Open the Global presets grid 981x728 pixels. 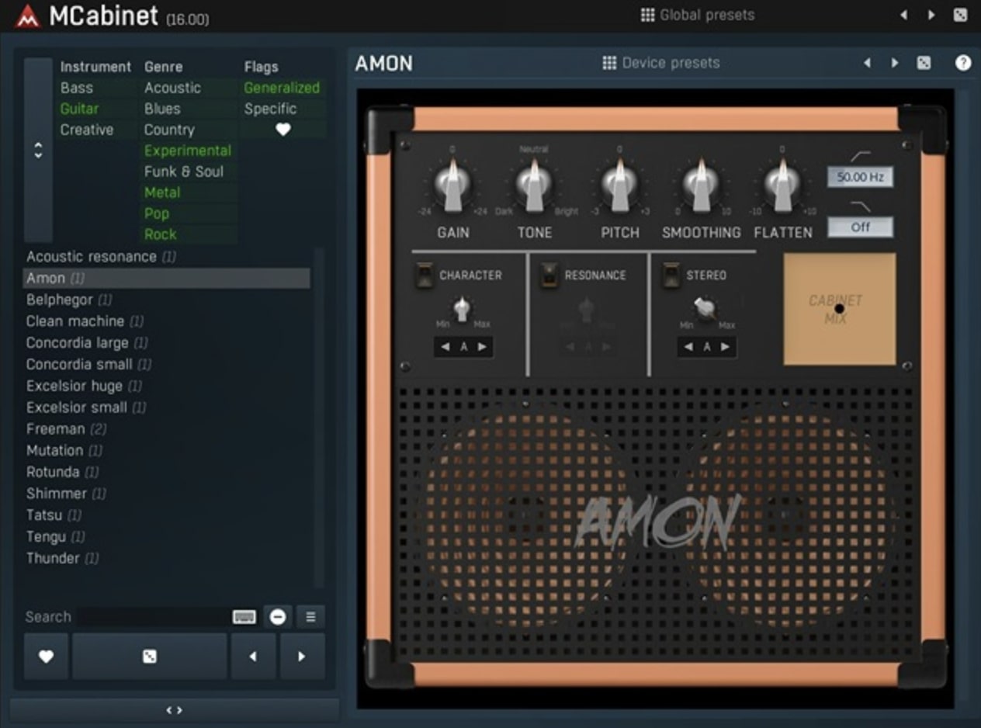pyautogui.click(x=697, y=15)
